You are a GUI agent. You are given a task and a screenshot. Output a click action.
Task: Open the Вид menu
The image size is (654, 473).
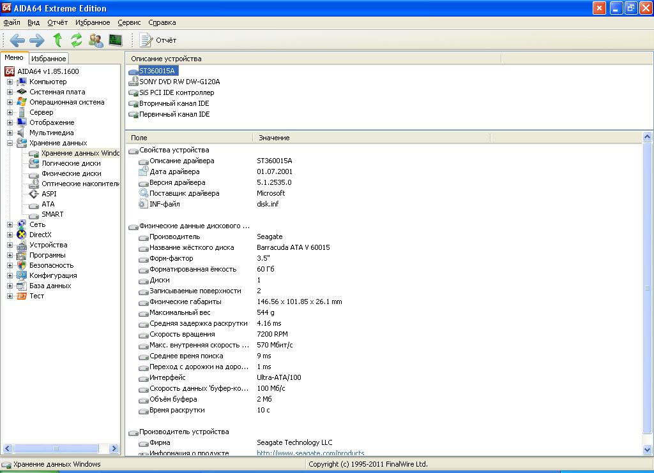(x=33, y=22)
